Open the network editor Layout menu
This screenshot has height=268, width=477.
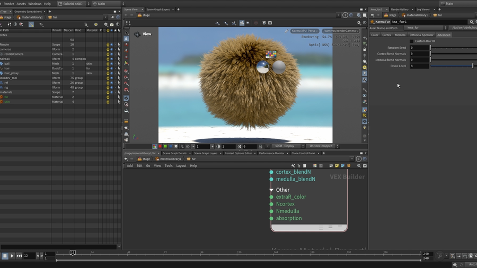(x=181, y=166)
